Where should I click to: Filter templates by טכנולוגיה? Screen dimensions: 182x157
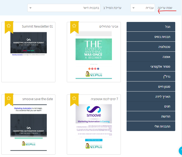151,47
